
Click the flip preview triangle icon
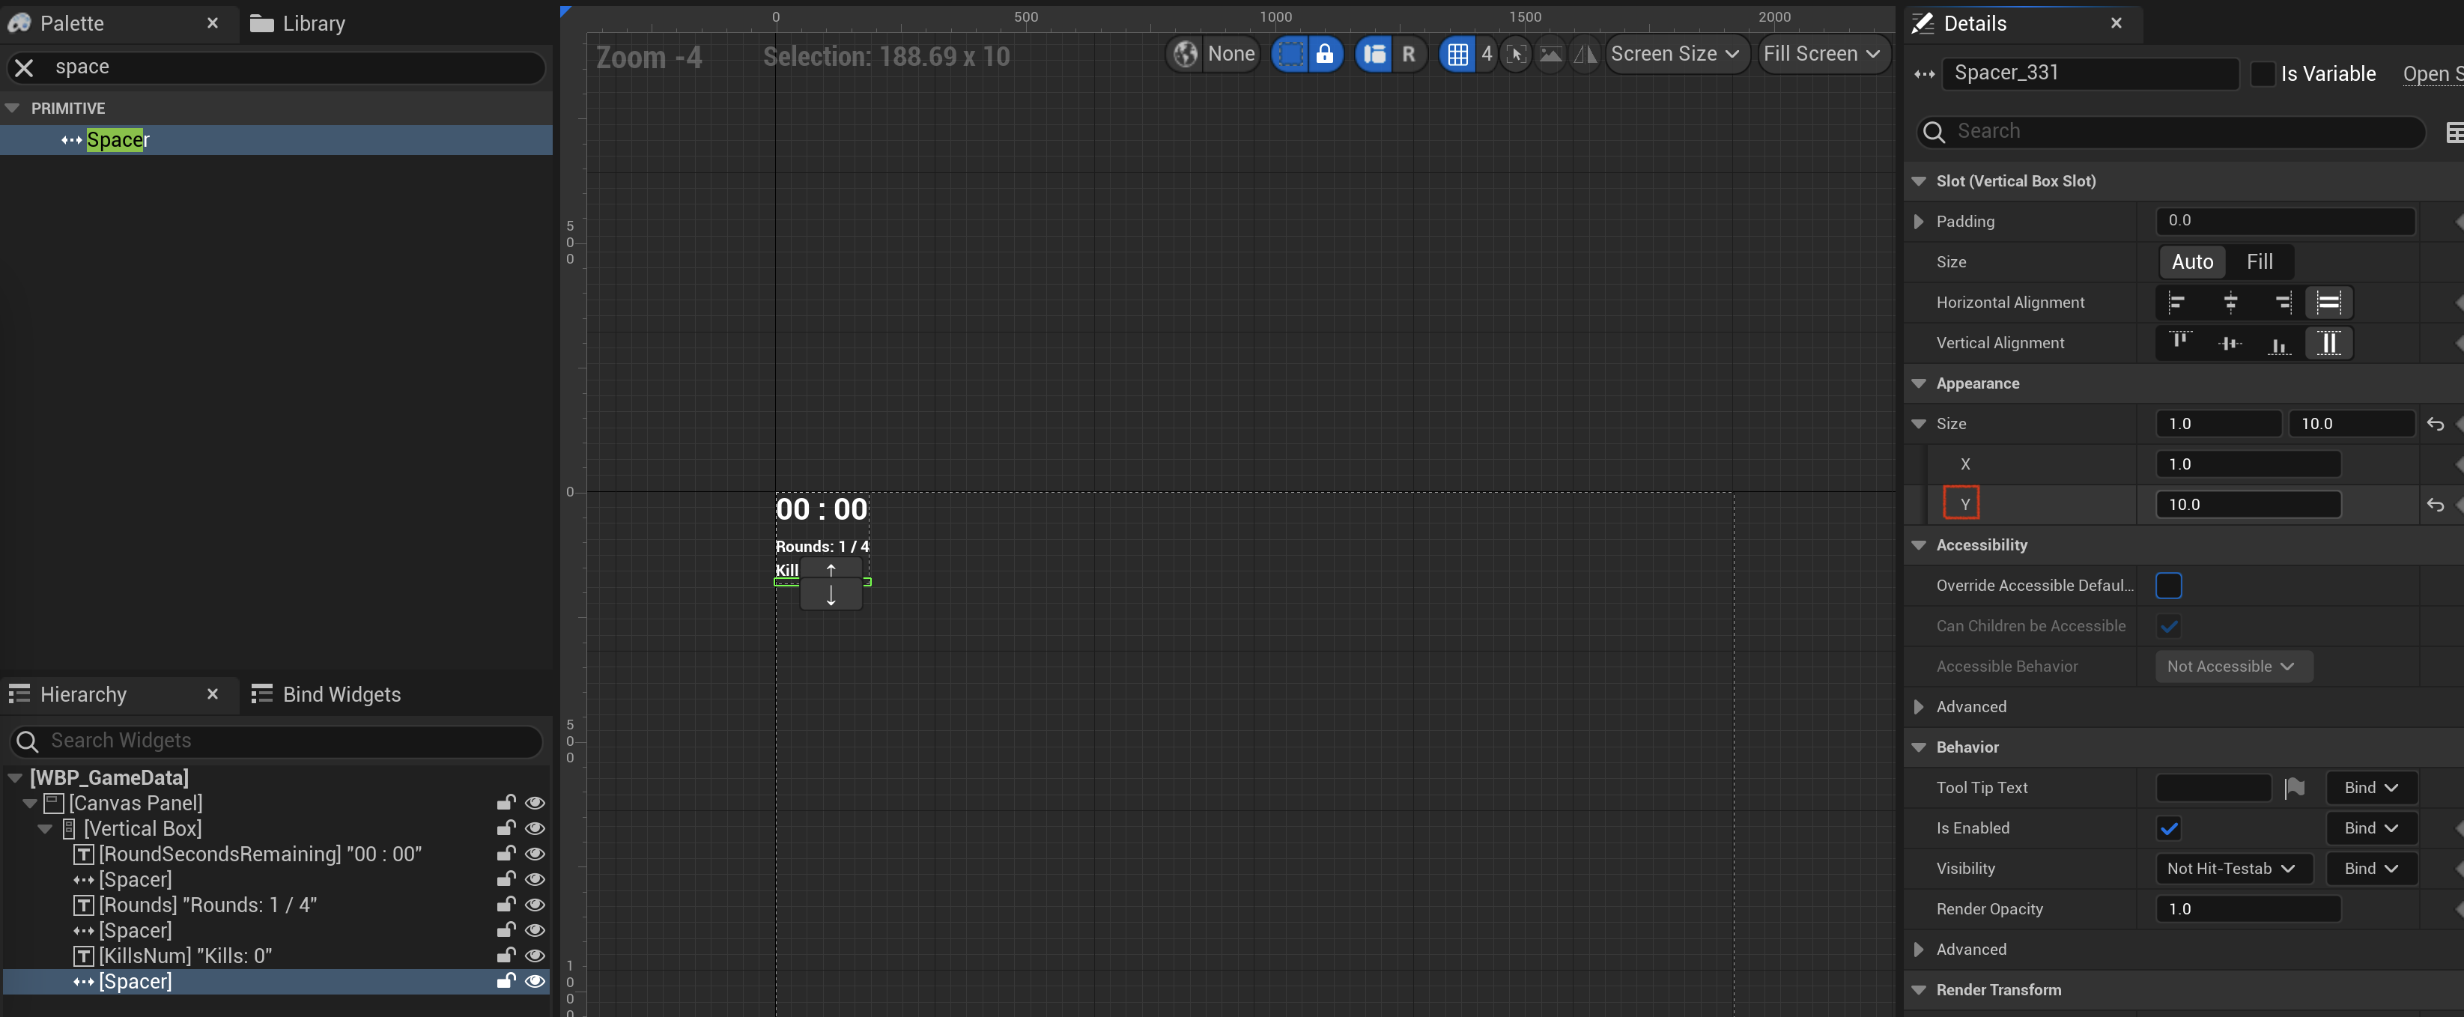(x=1585, y=55)
